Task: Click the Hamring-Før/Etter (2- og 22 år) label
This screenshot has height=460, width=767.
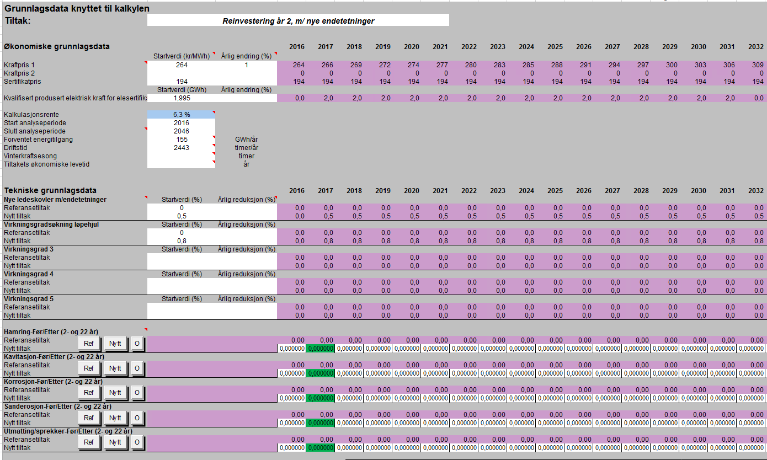Action: pos(51,332)
